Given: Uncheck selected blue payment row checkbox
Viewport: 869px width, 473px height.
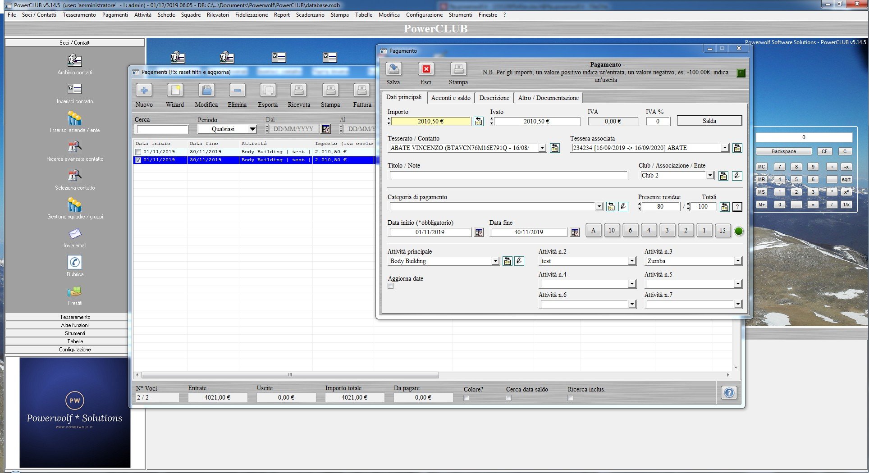Looking at the screenshot, I should coord(138,160).
